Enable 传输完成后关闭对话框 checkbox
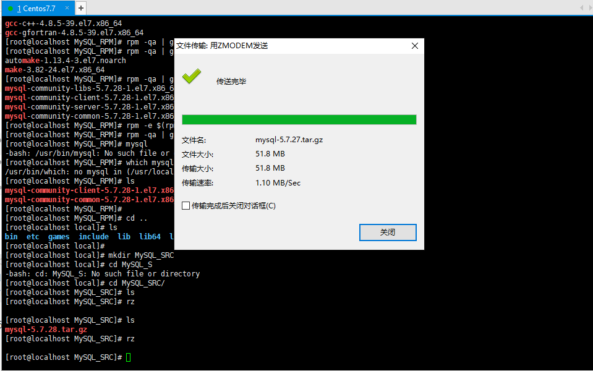 [186, 206]
